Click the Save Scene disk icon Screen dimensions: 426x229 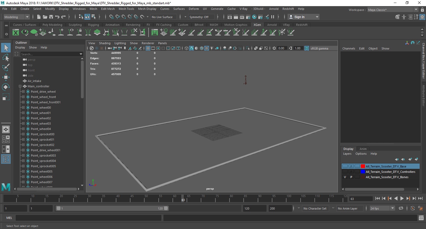pyautogui.click(x=51, y=17)
